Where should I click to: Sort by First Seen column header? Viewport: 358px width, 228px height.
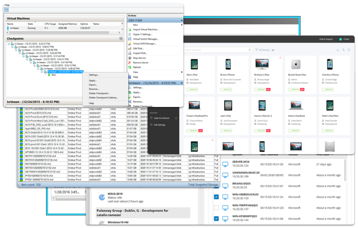click(x=323, y=155)
